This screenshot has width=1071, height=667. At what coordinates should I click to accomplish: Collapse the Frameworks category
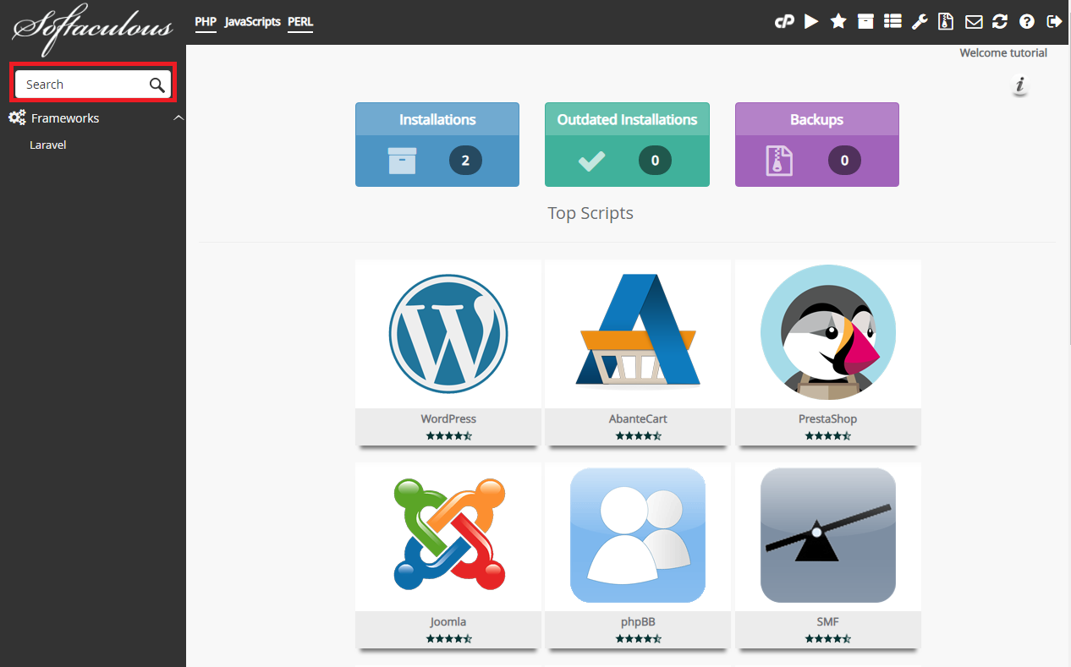click(x=178, y=118)
